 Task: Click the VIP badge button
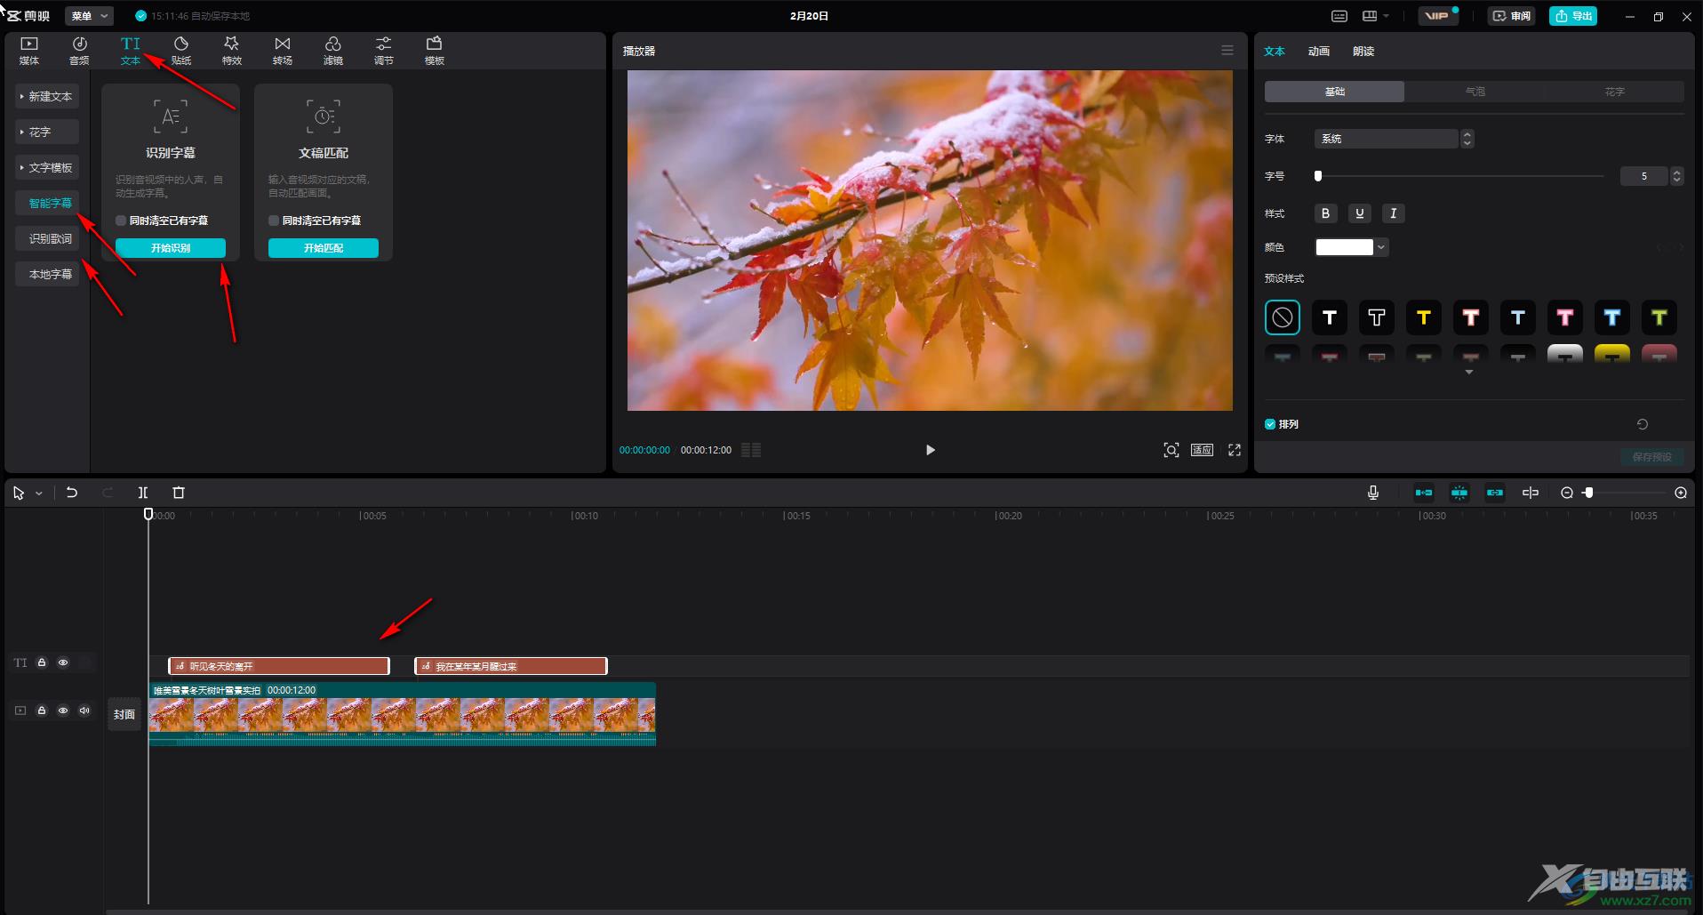(x=1437, y=16)
